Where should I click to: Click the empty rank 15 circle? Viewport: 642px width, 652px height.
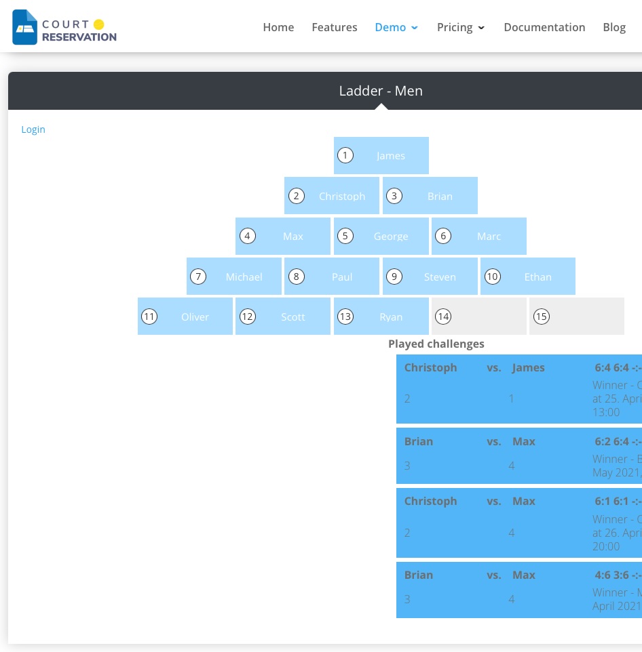(542, 317)
